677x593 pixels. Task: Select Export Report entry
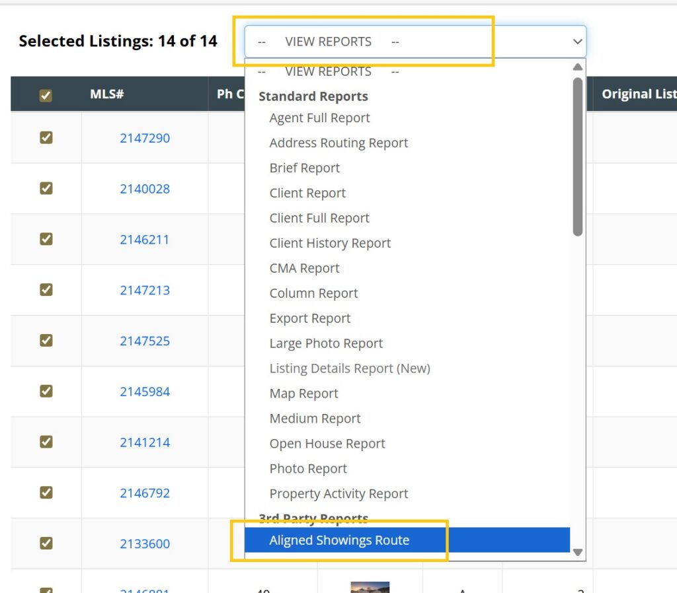pyautogui.click(x=310, y=318)
